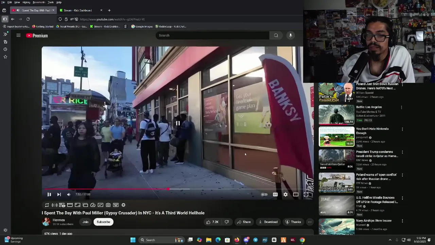The image size is (435, 245).
Task: Start voice search with the microphone
Action: [290, 35]
